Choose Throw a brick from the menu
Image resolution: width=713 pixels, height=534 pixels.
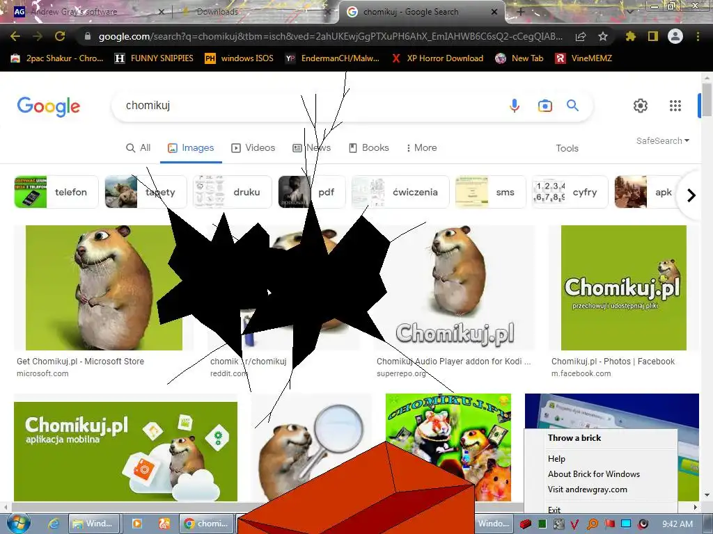574,438
